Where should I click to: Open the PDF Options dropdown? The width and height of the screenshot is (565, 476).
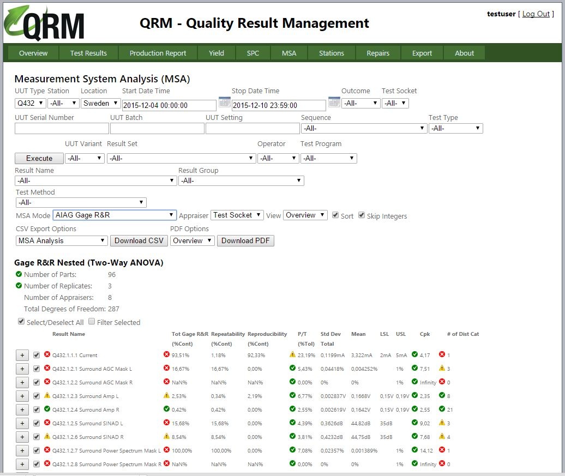click(193, 240)
